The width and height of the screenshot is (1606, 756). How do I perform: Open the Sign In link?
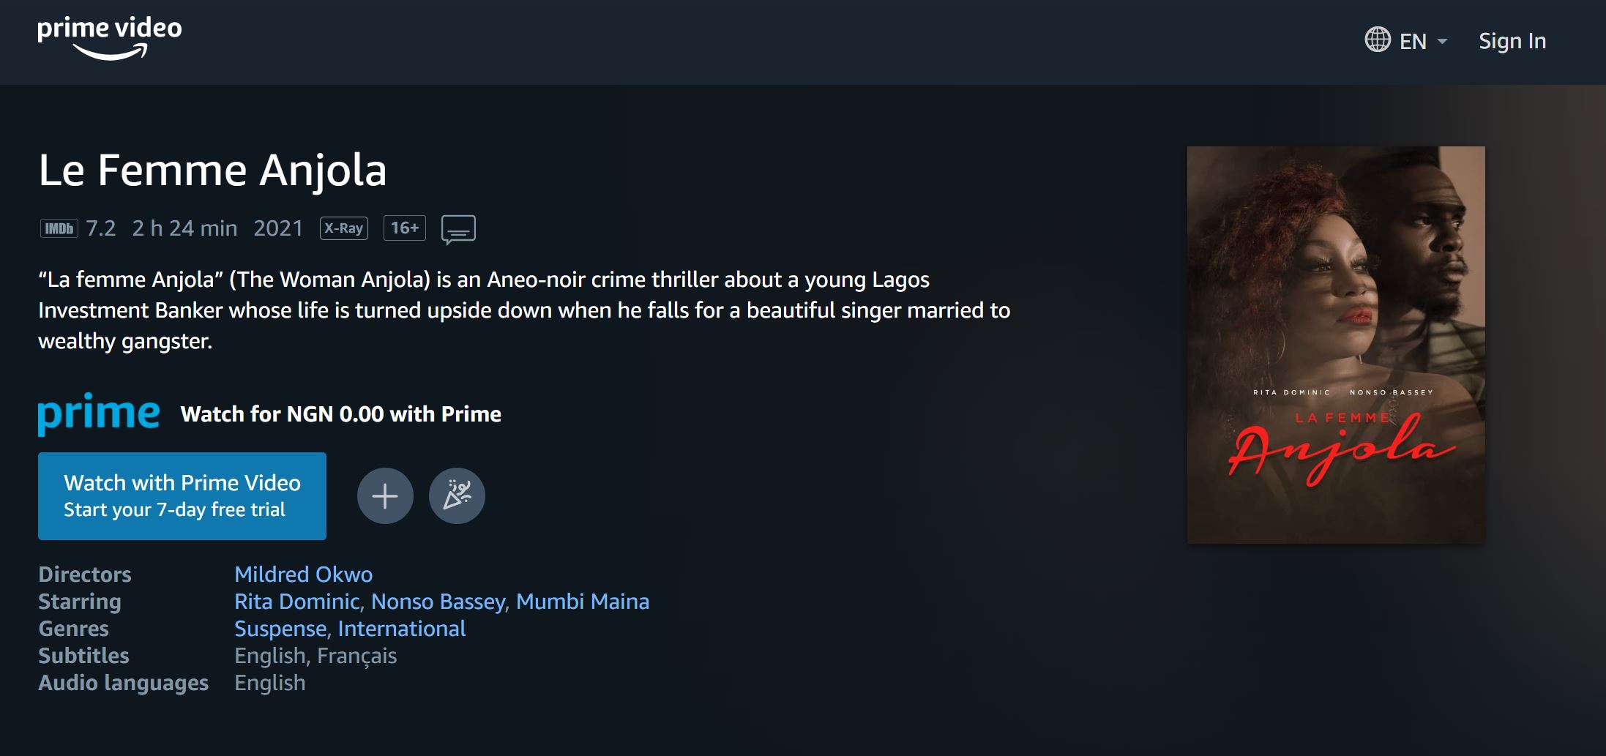(1512, 41)
